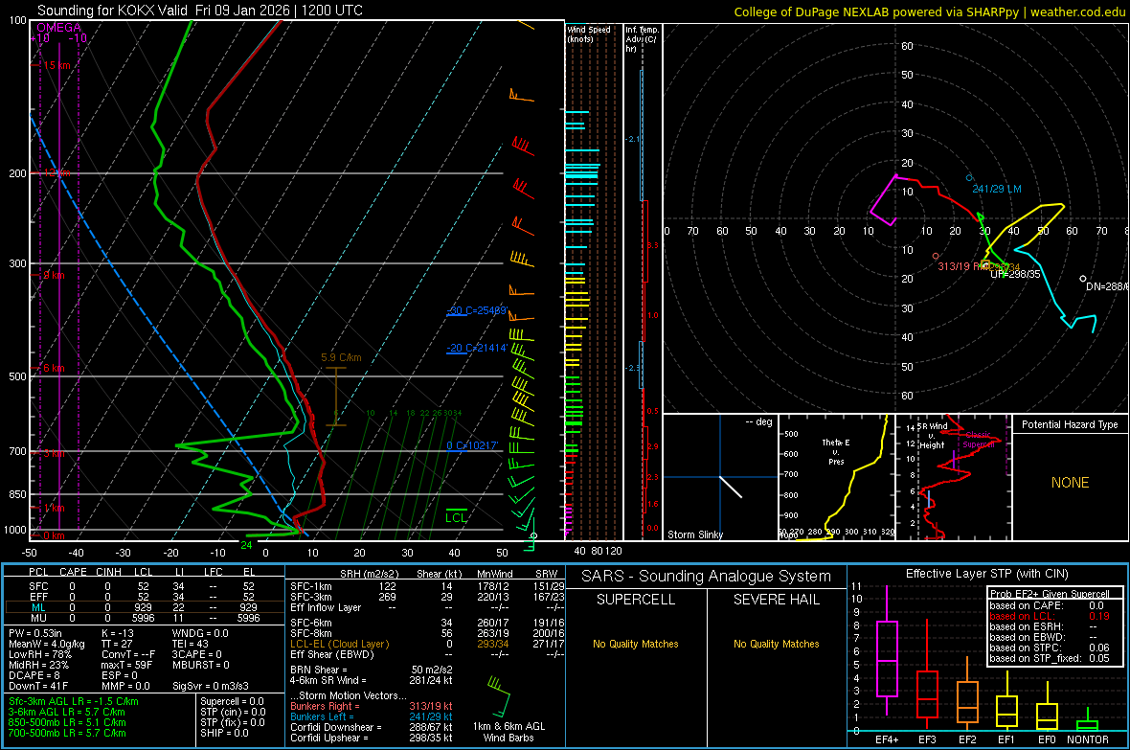
Task: Click the highlighted ML parcel row label
Action: (x=38, y=607)
